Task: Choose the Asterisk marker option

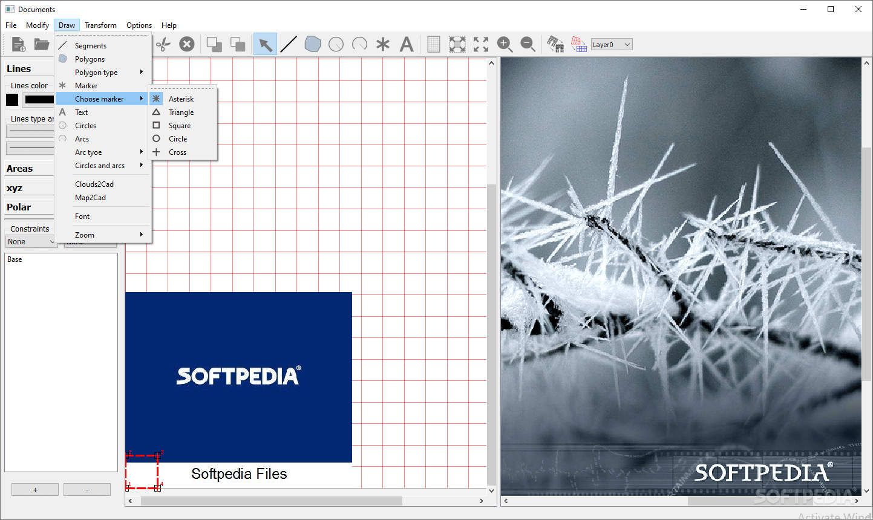Action: click(x=183, y=99)
